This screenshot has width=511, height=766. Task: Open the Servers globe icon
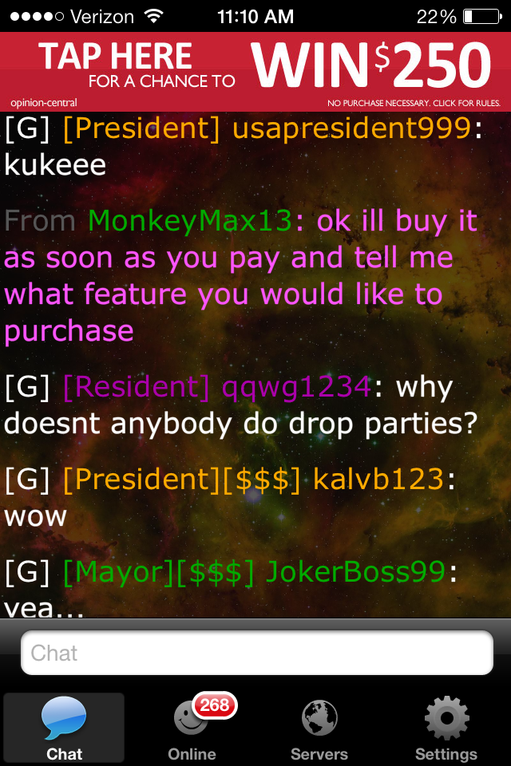click(319, 718)
